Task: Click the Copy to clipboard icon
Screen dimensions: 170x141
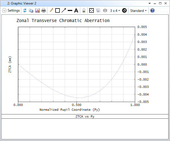Action: pos(31,11)
